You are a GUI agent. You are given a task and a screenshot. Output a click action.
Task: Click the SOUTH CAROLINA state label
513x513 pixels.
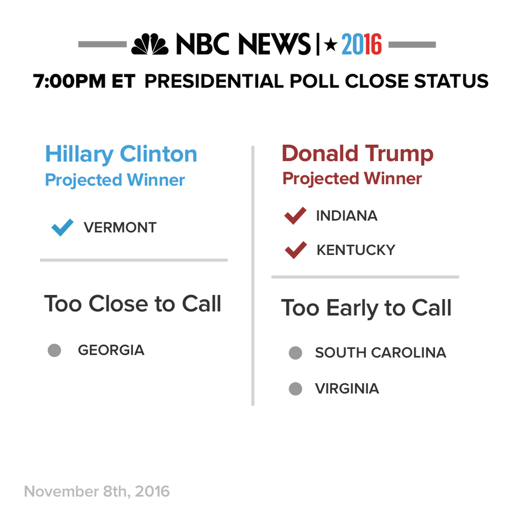[x=380, y=353]
